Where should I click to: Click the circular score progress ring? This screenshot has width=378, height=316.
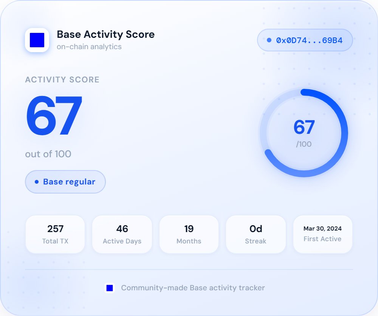pyautogui.click(x=304, y=133)
